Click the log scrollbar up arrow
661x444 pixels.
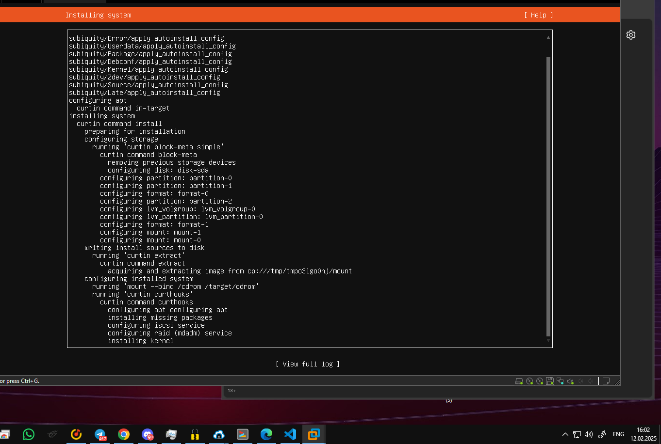point(548,37)
